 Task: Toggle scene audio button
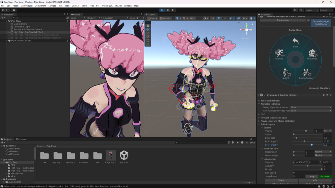coord(225,18)
